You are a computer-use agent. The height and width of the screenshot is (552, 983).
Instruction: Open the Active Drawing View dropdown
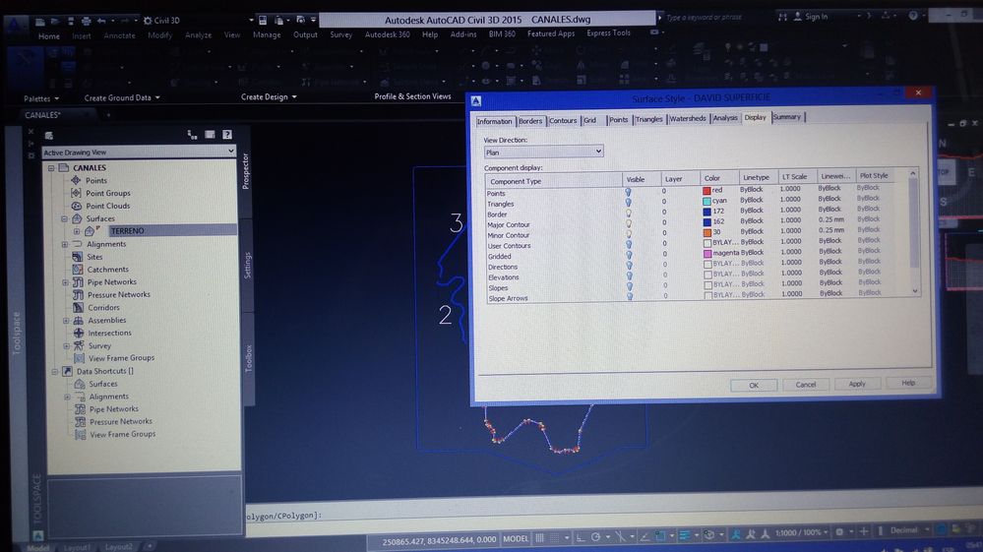tap(139, 152)
